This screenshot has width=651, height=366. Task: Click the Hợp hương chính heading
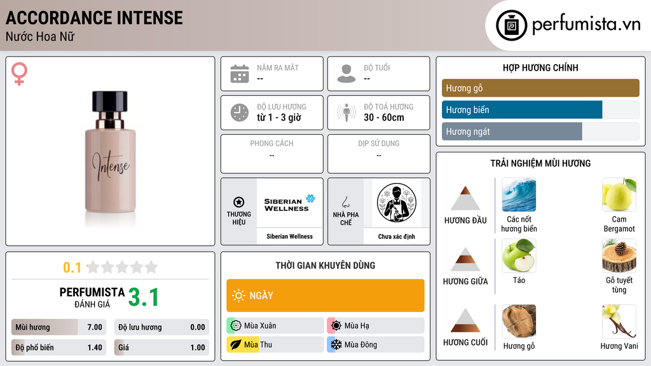540,67
